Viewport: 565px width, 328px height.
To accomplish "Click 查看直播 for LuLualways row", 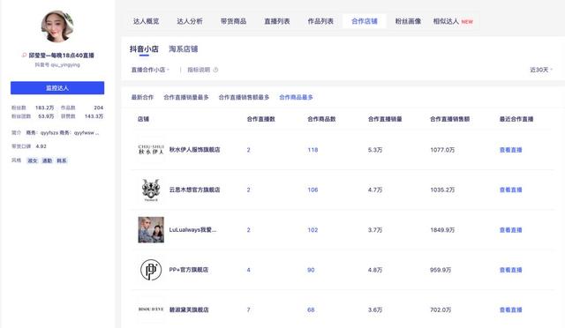I will 510,230.
